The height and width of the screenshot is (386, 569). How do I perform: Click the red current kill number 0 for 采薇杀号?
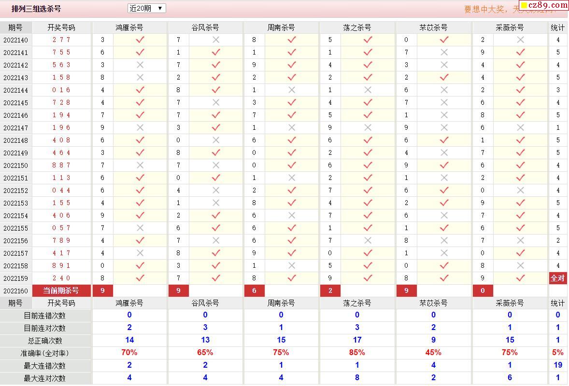(483, 290)
